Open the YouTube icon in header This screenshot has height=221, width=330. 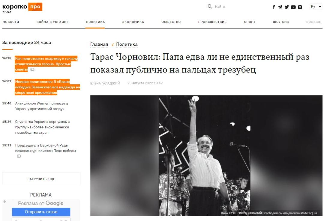pyautogui.click(x=293, y=7)
